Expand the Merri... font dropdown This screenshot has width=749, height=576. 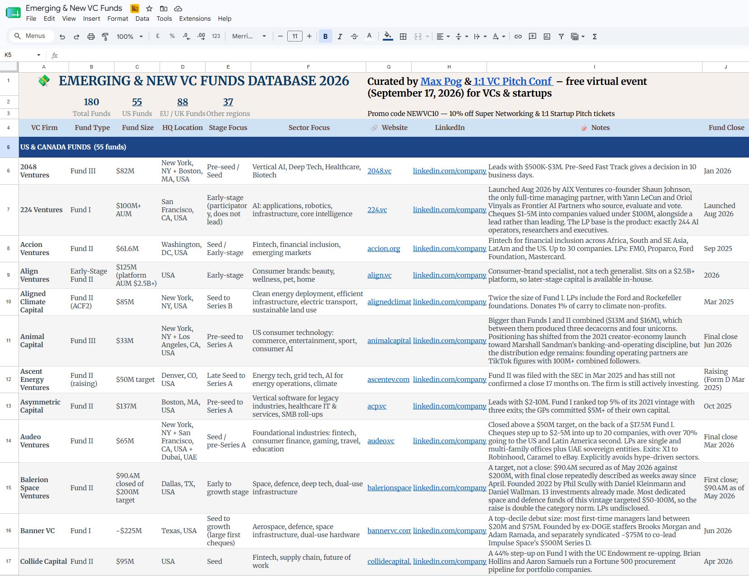tap(249, 37)
